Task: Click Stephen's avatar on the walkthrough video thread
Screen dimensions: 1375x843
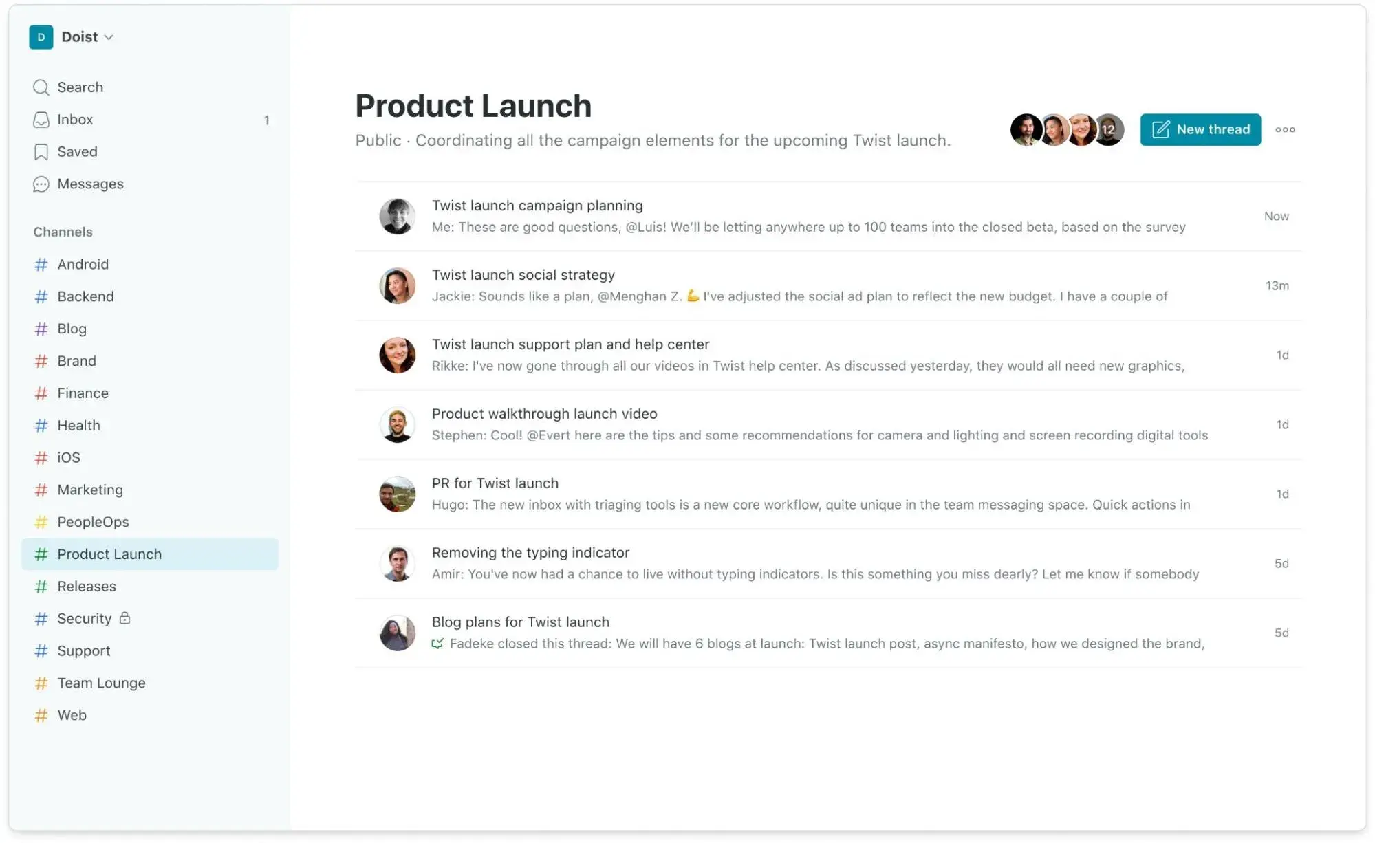Action: click(398, 424)
